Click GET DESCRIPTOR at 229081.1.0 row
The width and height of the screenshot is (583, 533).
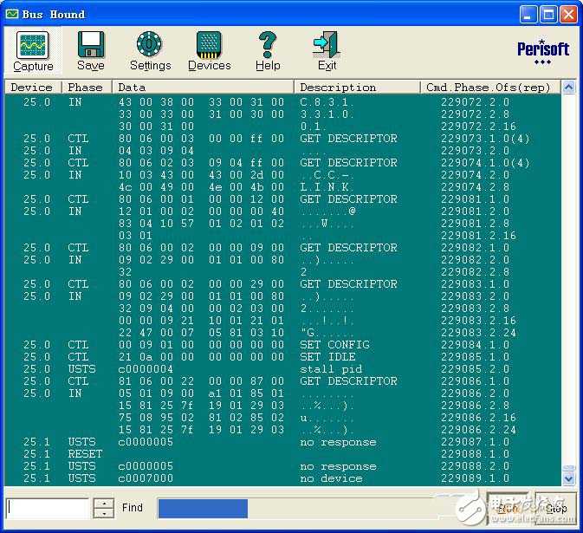[x=348, y=199]
